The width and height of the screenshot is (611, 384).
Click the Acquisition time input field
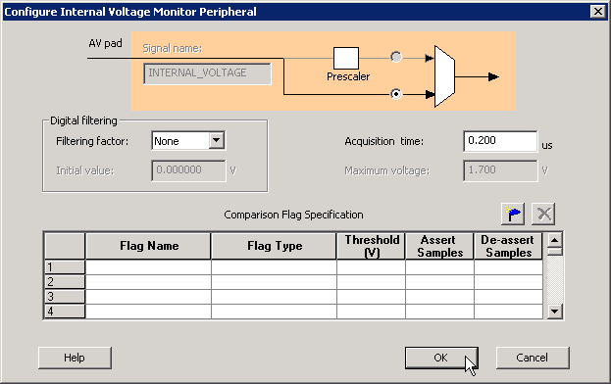click(x=500, y=141)
